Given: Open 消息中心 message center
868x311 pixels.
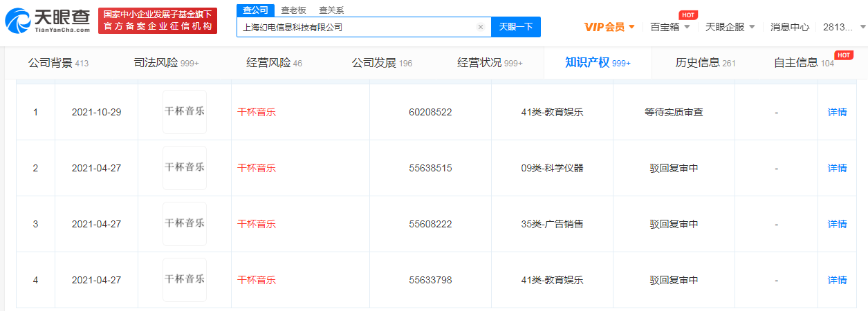Looking at the screenshot, I should point(790,27).
